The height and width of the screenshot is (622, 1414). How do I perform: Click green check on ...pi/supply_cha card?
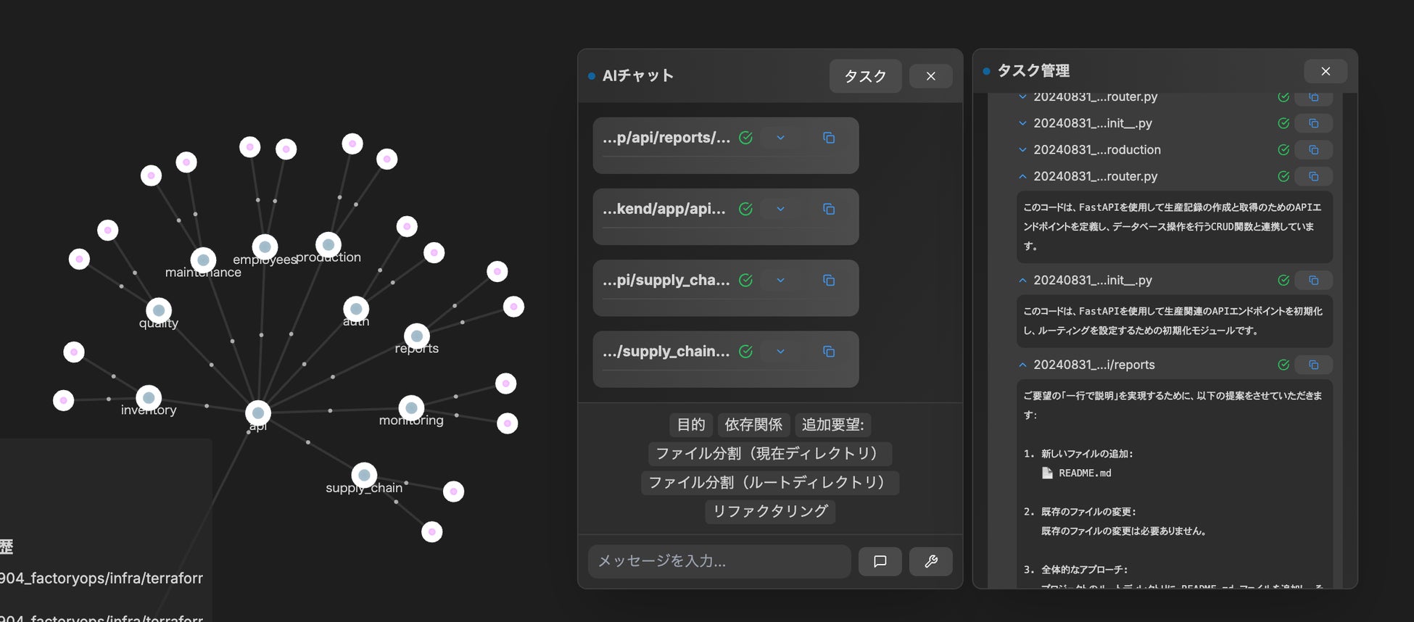point(745,281)
